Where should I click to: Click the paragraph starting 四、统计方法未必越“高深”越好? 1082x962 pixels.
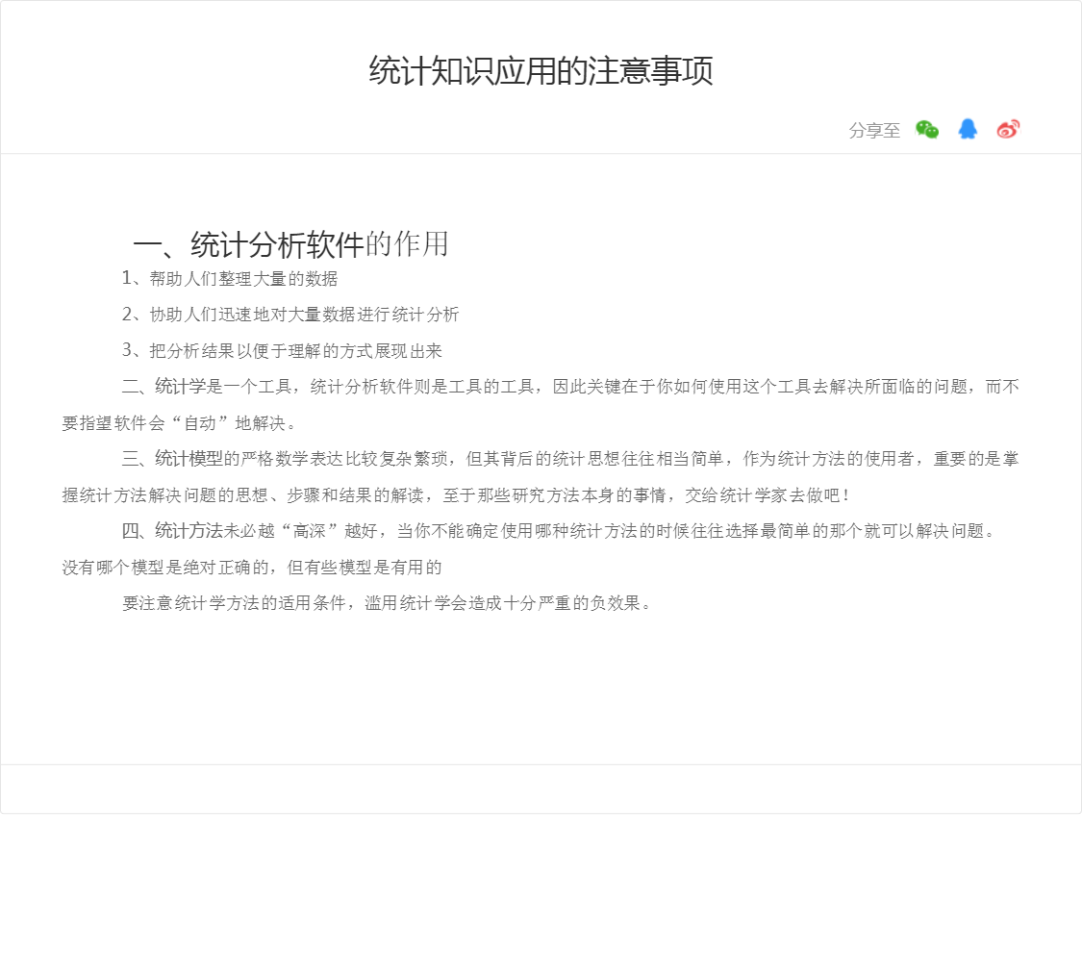pos(559,531)
